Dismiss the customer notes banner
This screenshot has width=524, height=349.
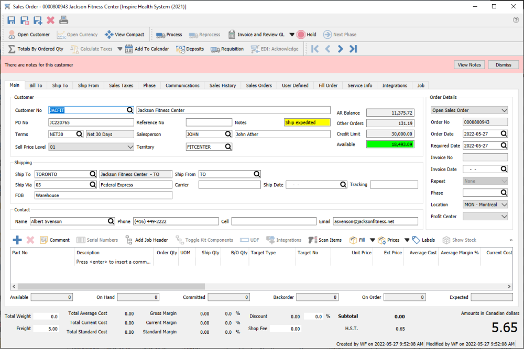pos(503,65)
